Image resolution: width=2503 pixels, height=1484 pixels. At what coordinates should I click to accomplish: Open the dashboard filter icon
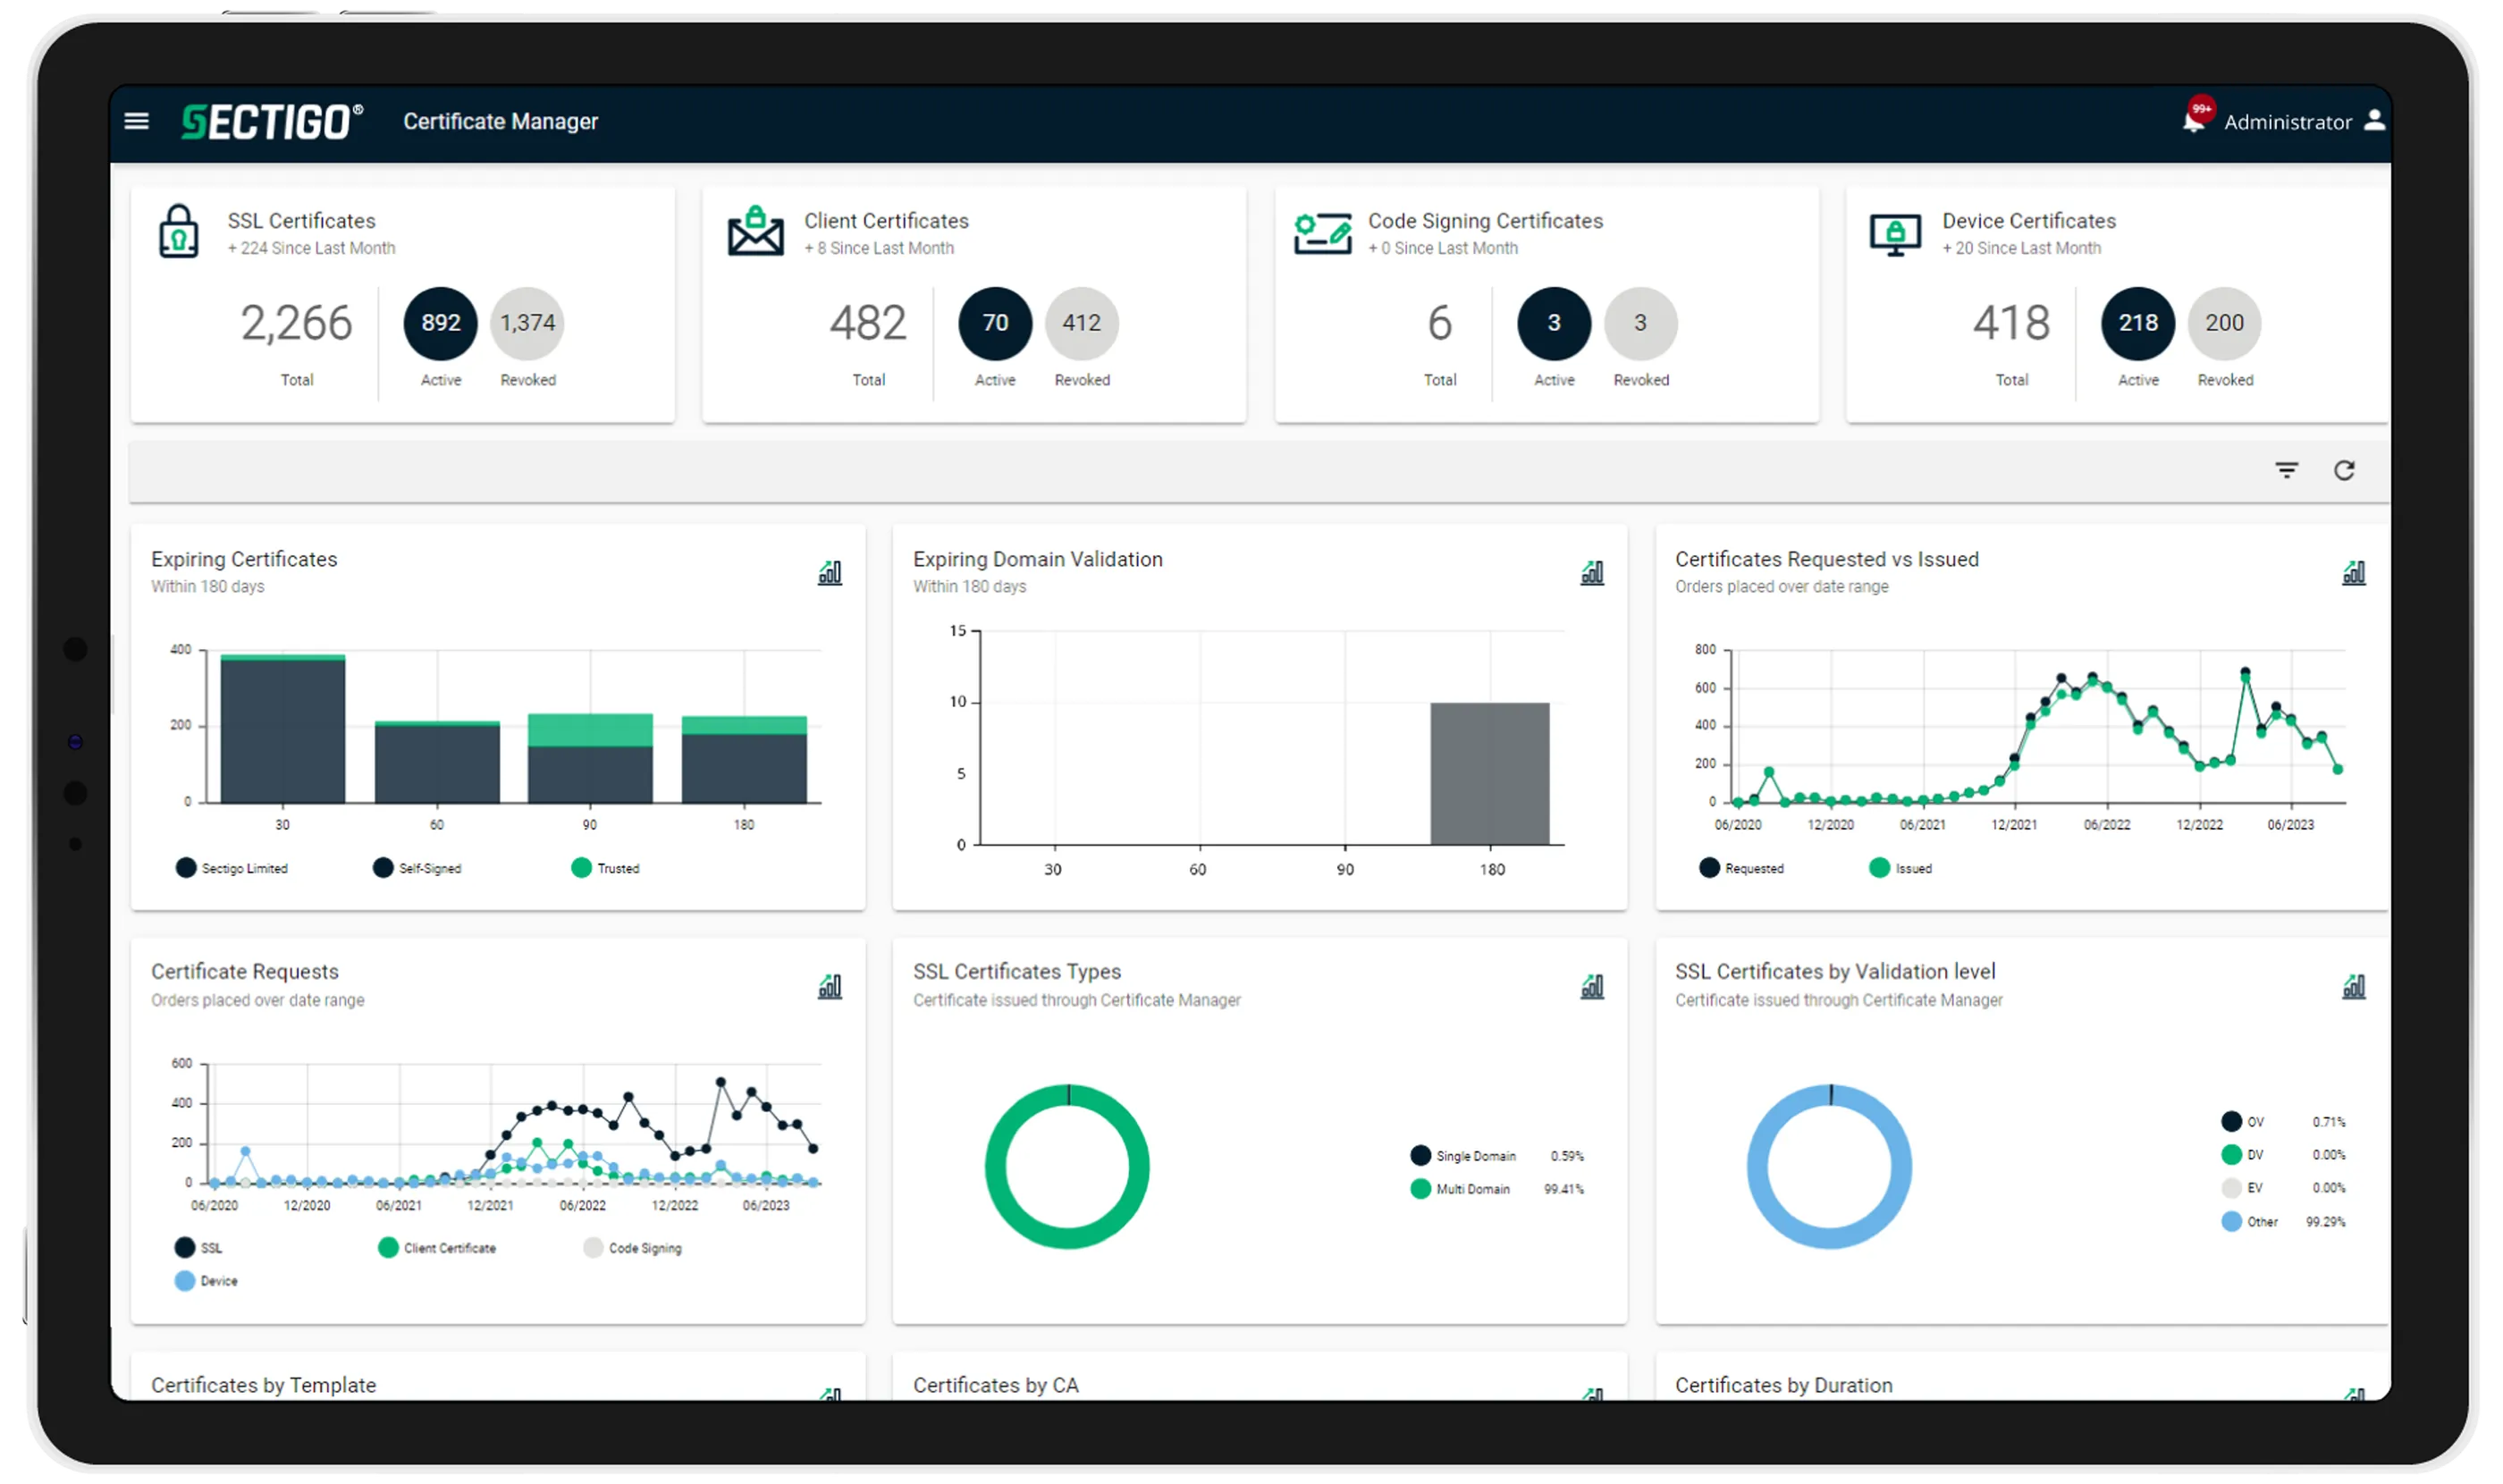tap(2286, 470)
